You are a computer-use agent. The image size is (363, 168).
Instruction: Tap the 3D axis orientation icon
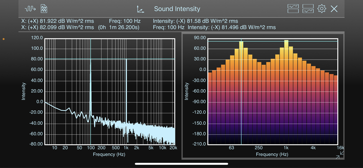coord(140,9)
